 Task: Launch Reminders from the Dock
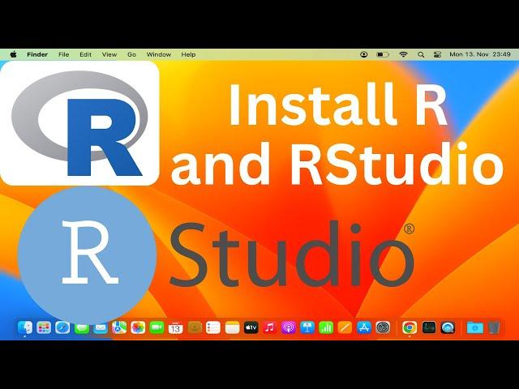pyautogui.click(x=213, y=327)
